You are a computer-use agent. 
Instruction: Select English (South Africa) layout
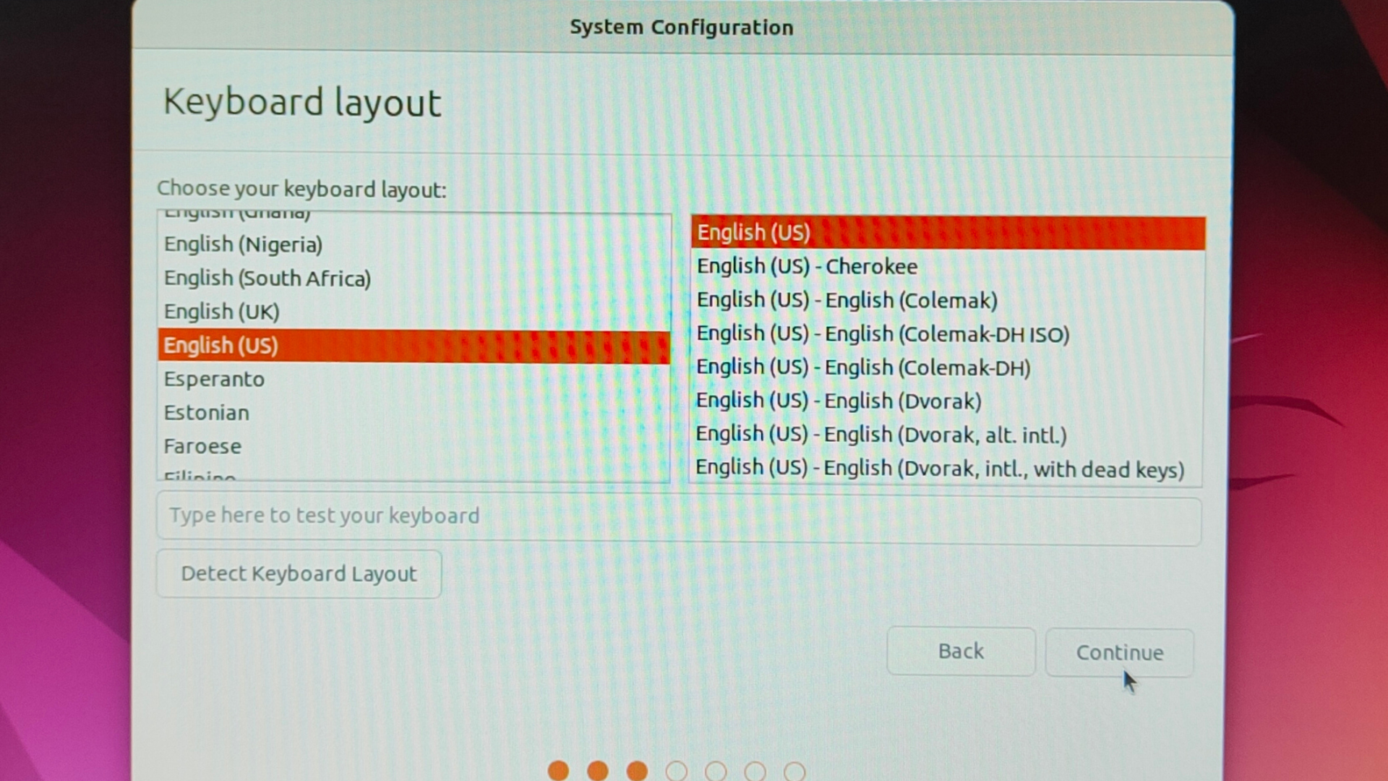[x=267, y=278]
